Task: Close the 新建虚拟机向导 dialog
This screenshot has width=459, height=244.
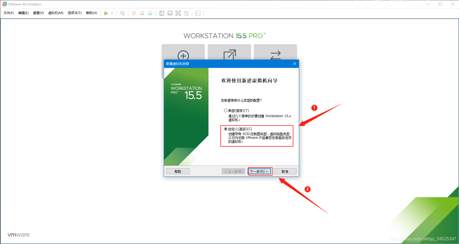Action: coord(295,64)
